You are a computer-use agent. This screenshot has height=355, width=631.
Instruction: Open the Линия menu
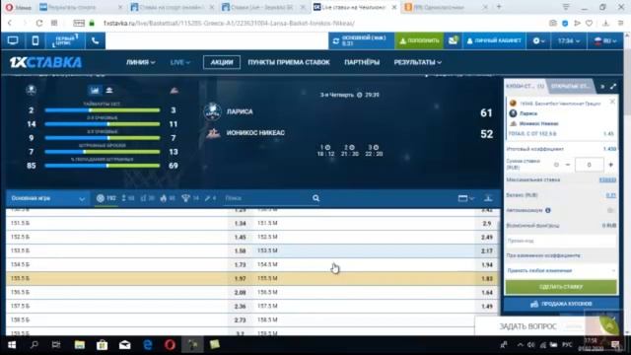click(x=140, y=62)
